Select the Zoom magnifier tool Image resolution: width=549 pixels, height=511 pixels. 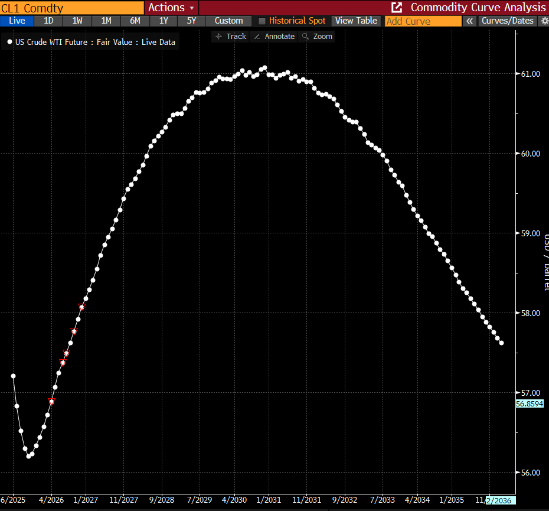click(x=316, y=36)
